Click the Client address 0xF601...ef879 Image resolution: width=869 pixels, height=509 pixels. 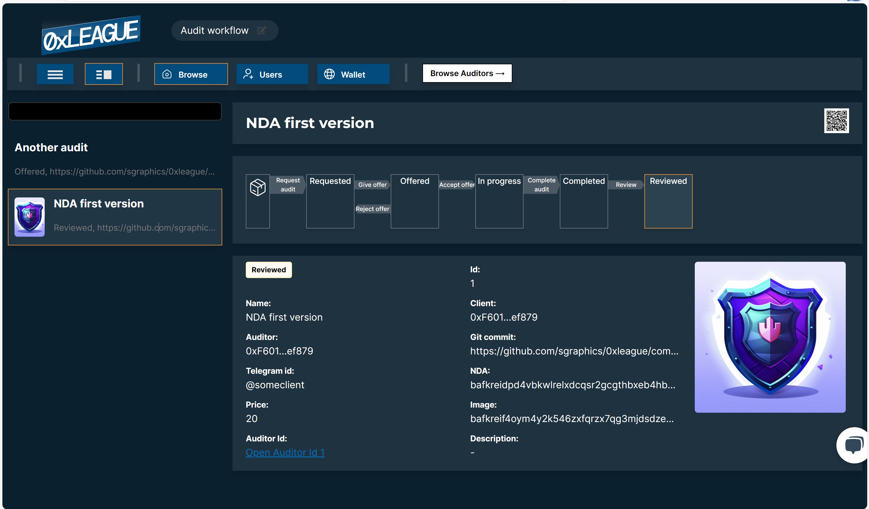pyautogui.click(x=504, y=317)
